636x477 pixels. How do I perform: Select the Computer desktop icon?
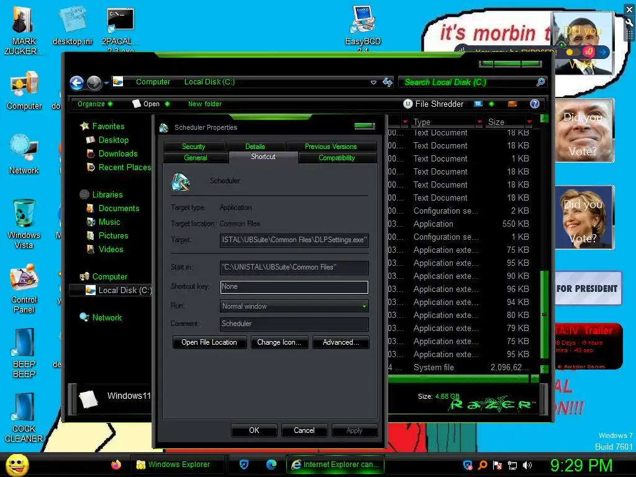(24, 91)
